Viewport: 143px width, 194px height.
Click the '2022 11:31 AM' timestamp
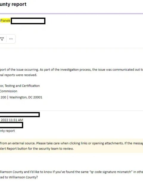pos(12,120)
